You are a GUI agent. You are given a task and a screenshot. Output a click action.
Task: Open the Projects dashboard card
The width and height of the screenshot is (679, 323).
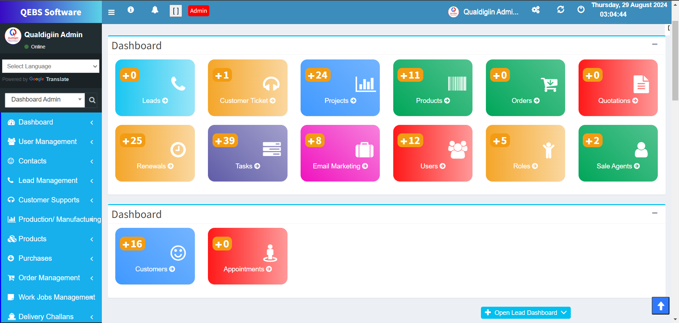tap(340, 88)
